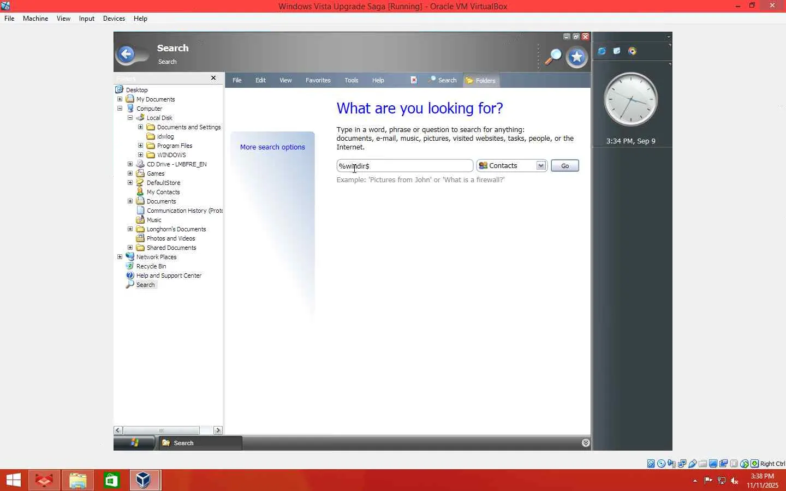This screenshot has width=786, height=491.
Task: Close the Folders pane with its X
Action: point(213,78)
